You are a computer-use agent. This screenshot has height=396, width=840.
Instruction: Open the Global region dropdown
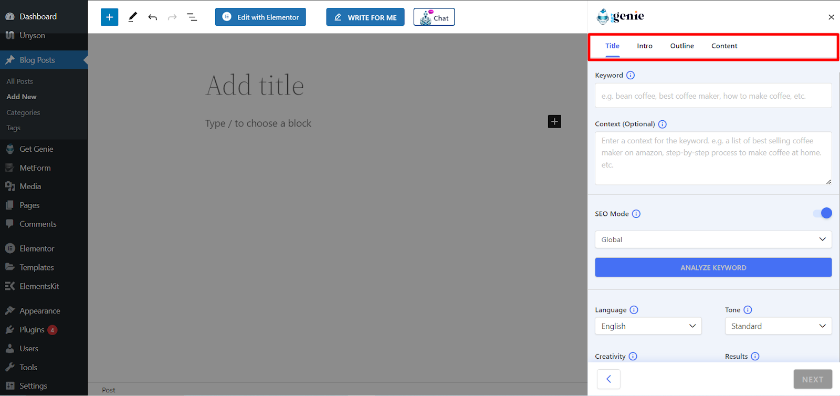713,239
